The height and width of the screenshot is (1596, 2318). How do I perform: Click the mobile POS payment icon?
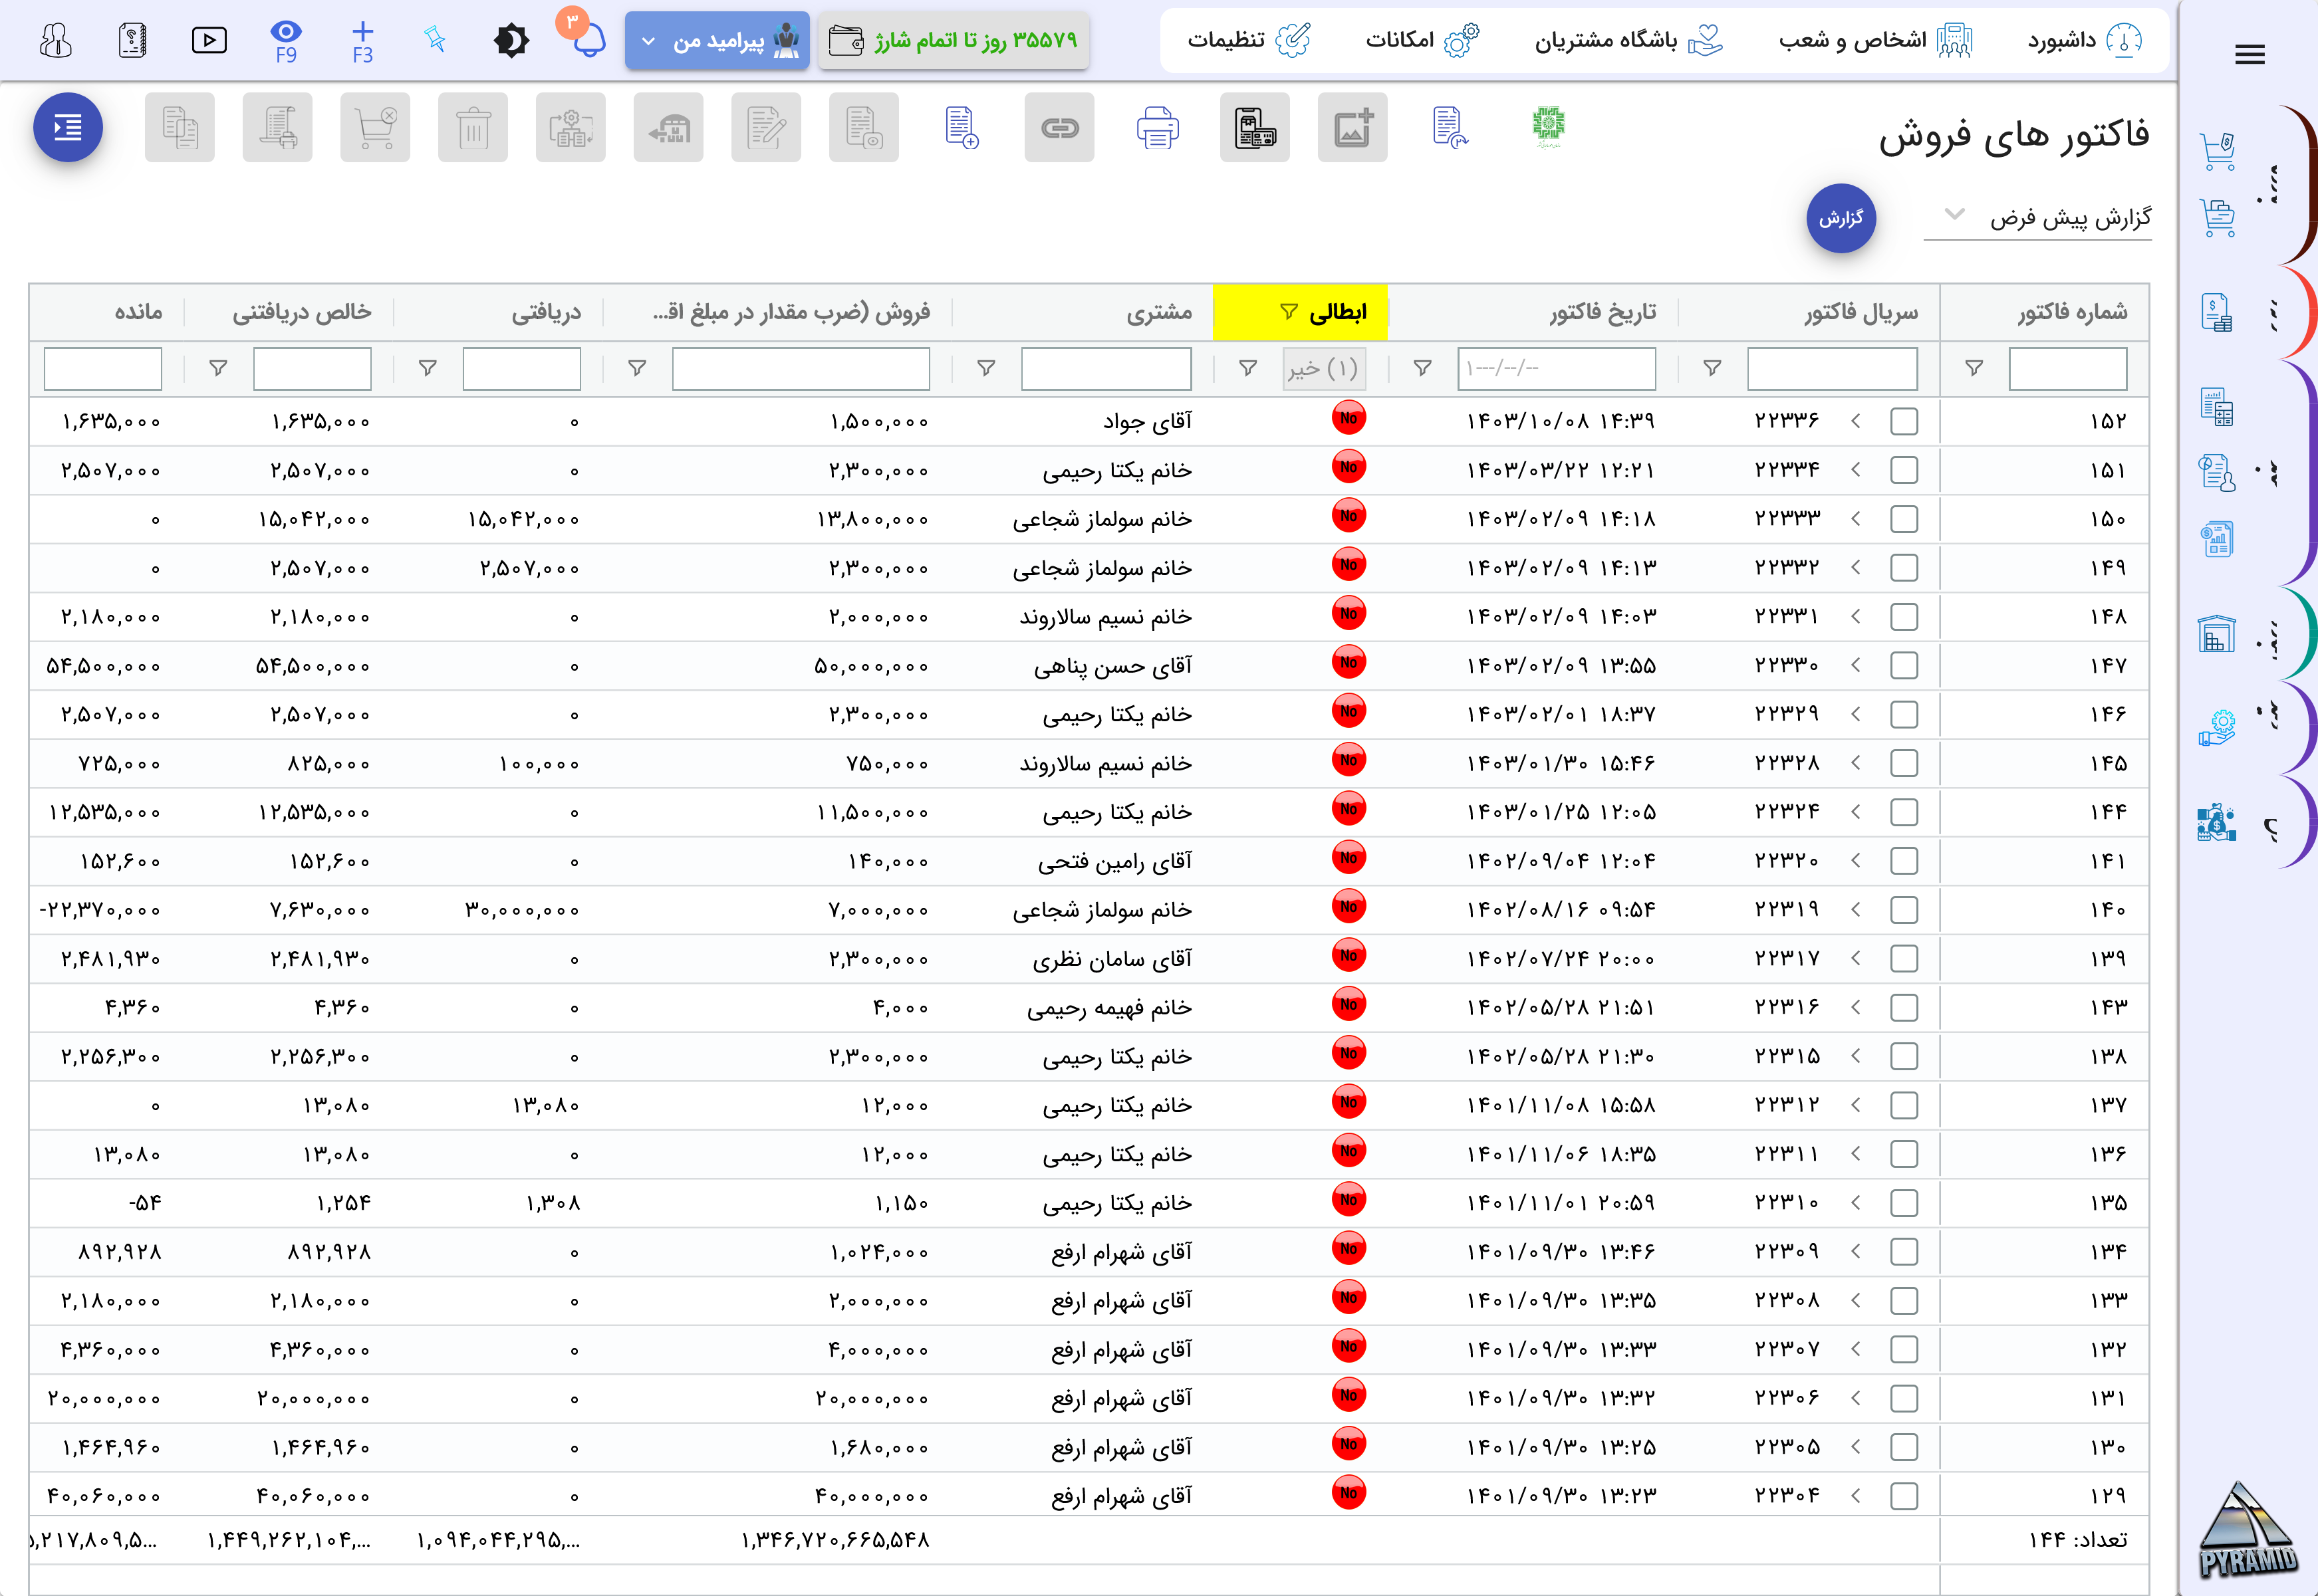1255,128
